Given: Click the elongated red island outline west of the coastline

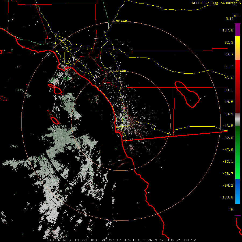Looking at the screenshot, I should click(x=55, y=89).
